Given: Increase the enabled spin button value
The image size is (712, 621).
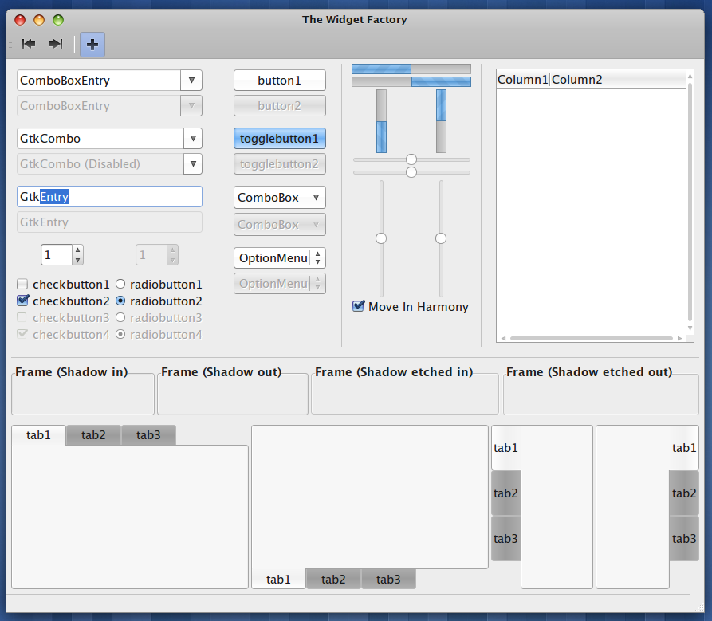Looking at the screenshot, I should [77, 250].
